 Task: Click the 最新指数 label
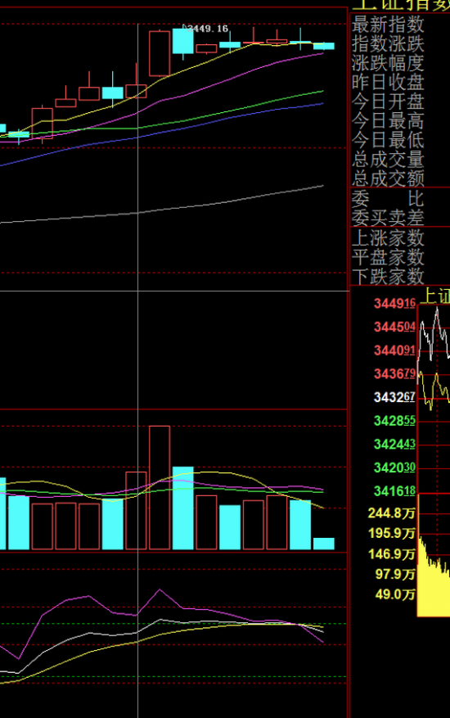[x=388, y=25]
